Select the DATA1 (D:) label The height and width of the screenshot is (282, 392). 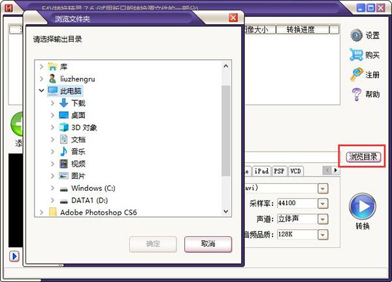(90, 201)
